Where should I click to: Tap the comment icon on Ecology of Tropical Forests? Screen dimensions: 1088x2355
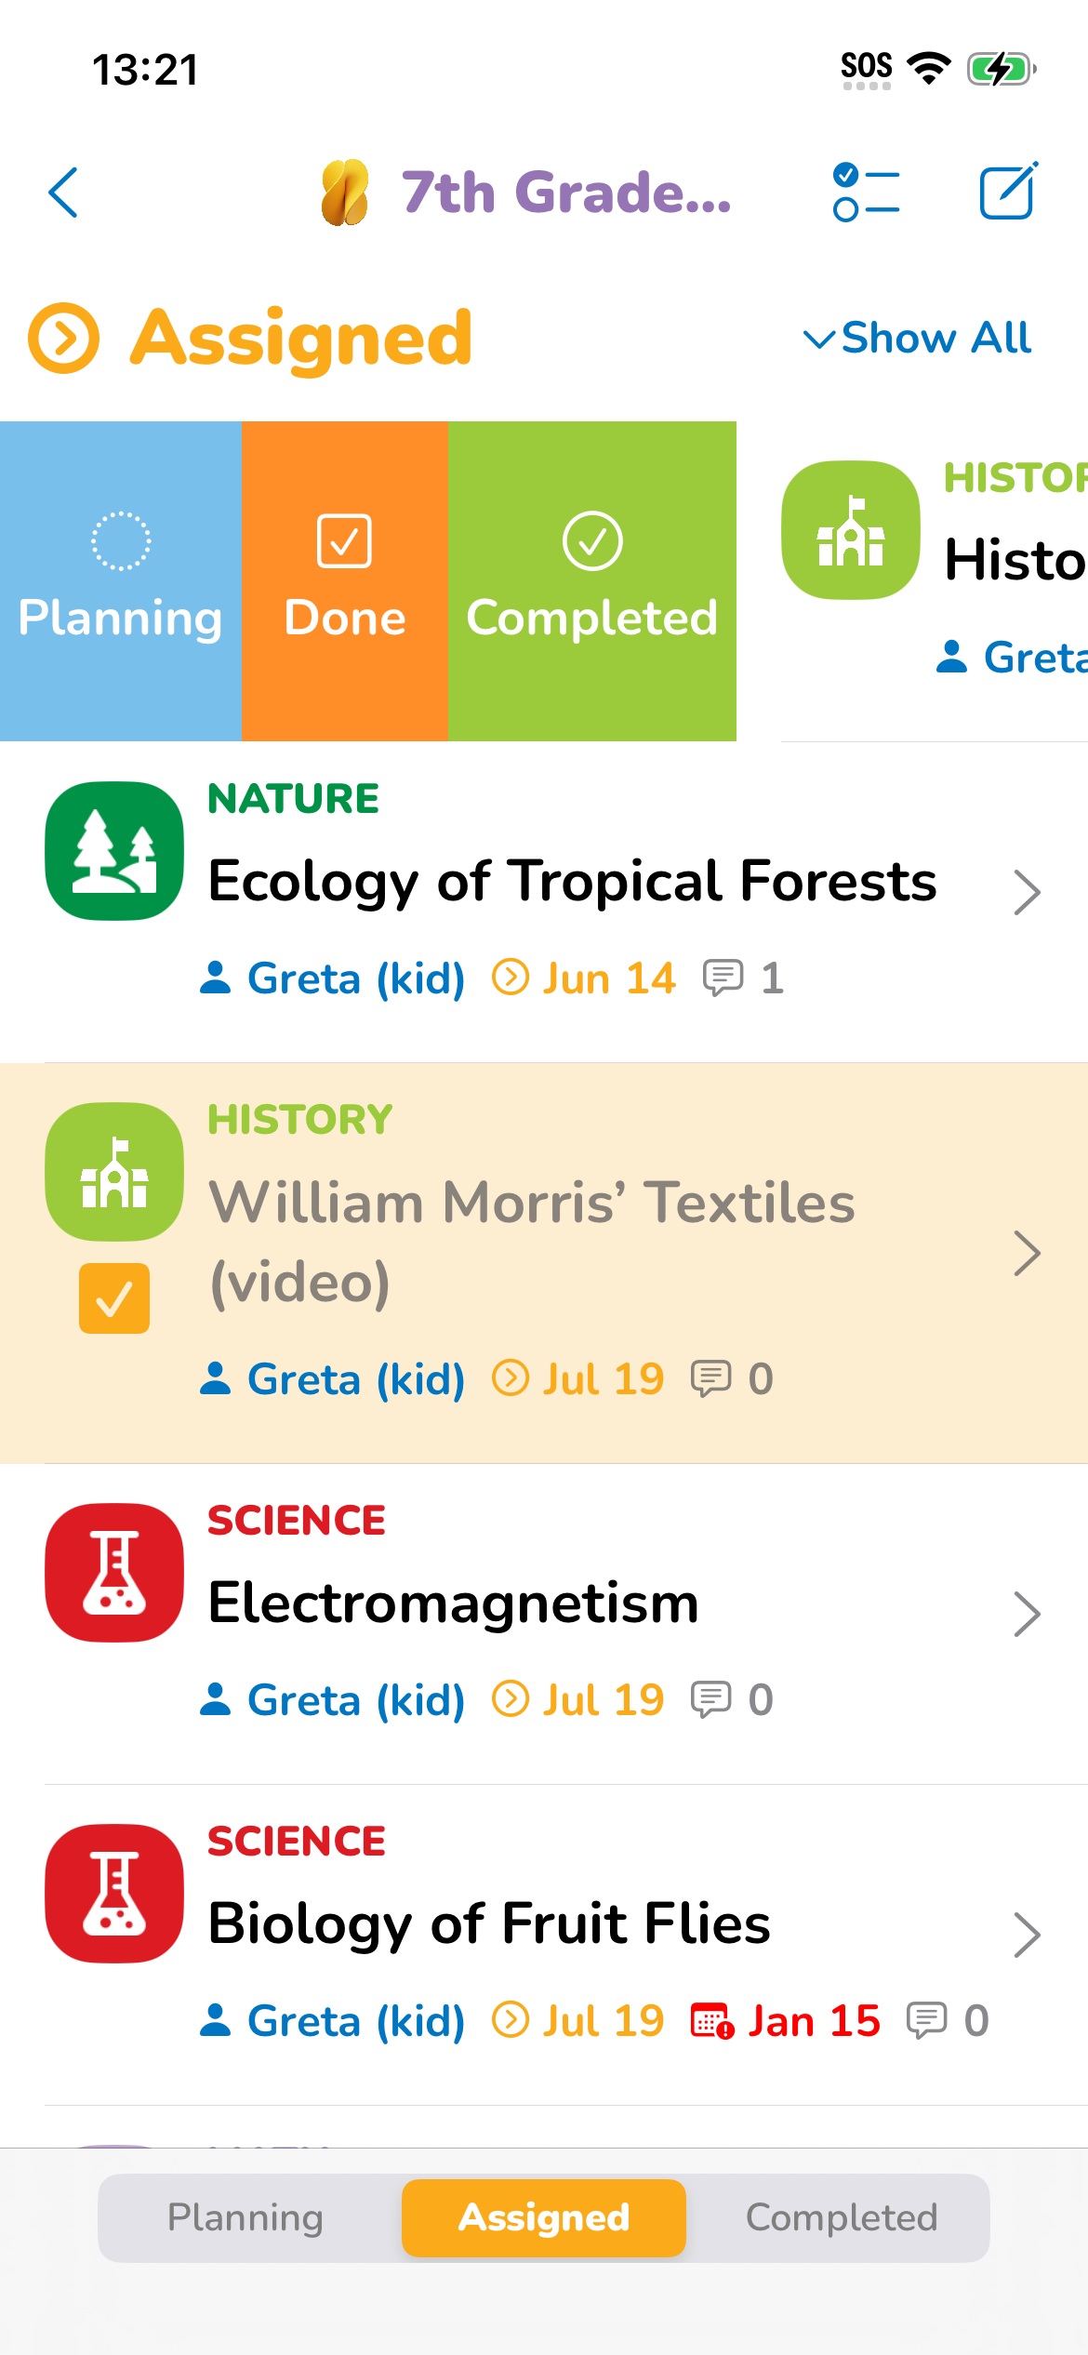click(723, 978)
